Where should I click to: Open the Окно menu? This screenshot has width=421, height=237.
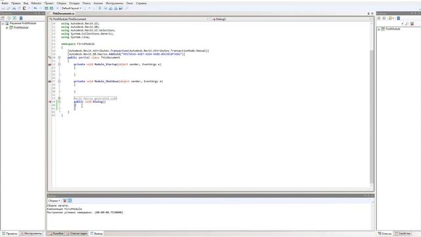130,3
